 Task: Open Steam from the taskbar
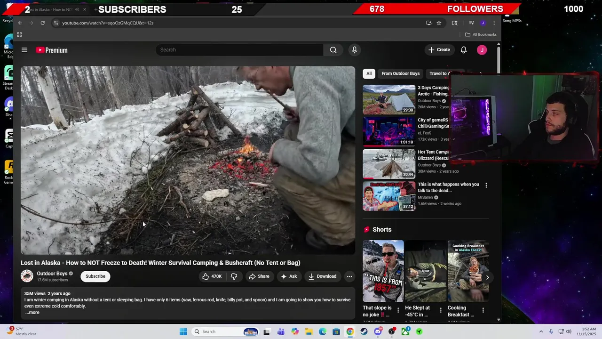tap(364, 331)
